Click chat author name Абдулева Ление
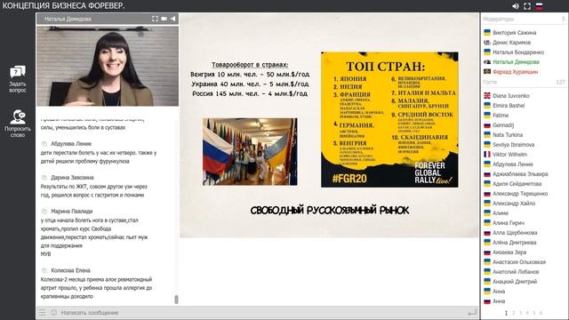 click(71, 144)
